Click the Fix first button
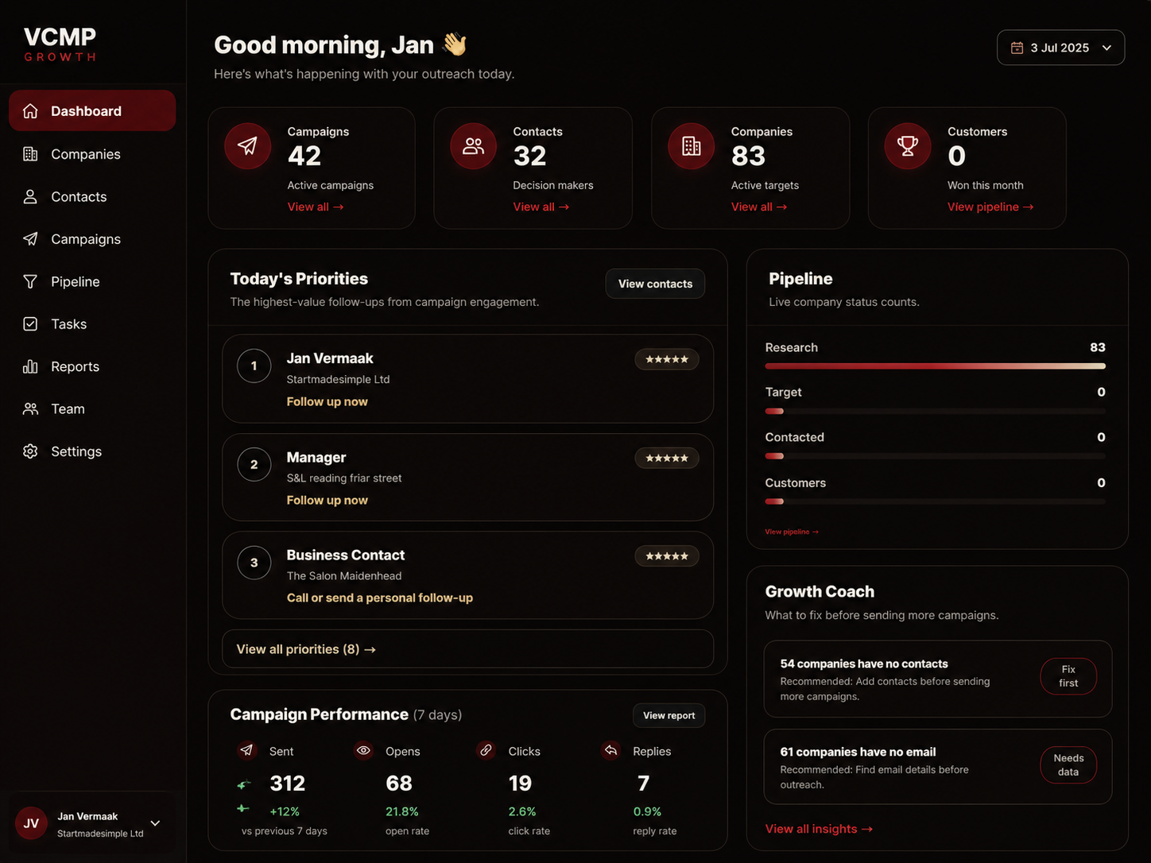Screen dimensions: 1151x863 (1068, 676)
